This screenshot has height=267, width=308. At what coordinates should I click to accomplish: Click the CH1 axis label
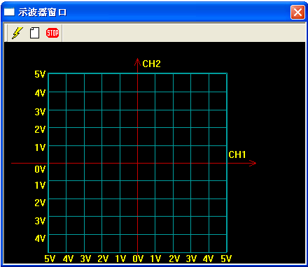(237, 154)
